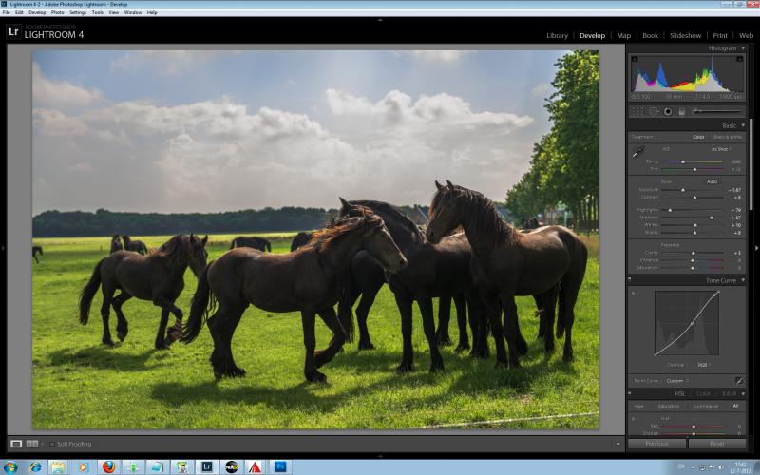Show HSL Luminance sliders
Image resolution: width=760 pixels, height=475 pixels.
click(706, 406)
